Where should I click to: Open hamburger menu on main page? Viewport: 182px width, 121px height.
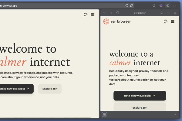point(93,15)
